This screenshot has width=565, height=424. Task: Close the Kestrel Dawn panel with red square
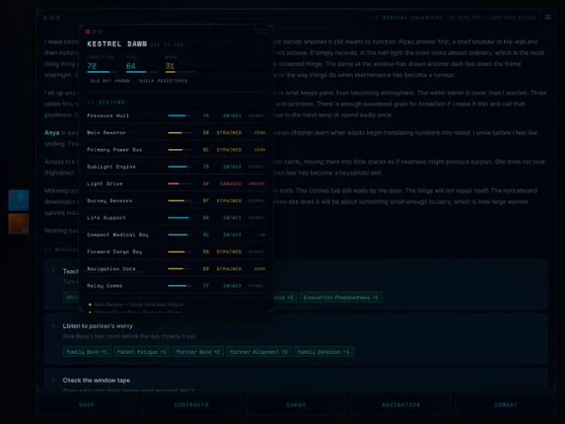88,32
